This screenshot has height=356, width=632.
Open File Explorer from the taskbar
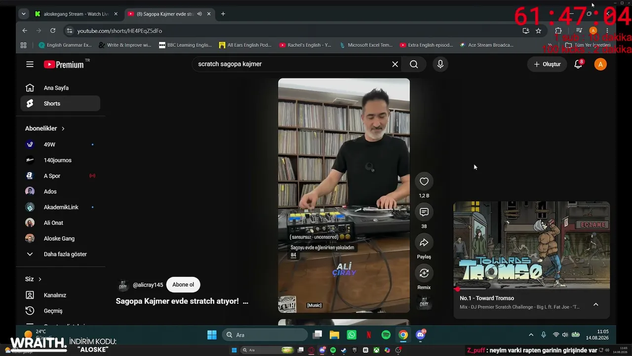click(334, 335)
